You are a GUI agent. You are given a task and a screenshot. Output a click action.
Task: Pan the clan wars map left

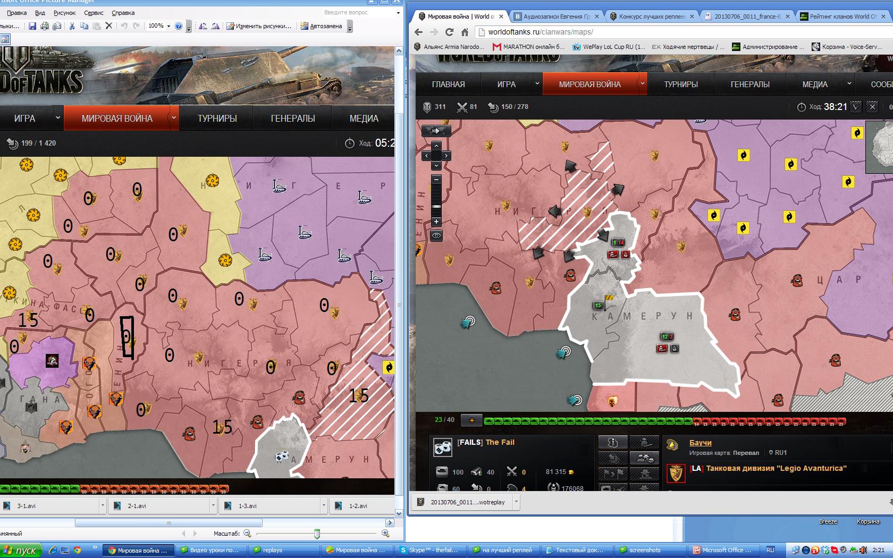(426, 156)
